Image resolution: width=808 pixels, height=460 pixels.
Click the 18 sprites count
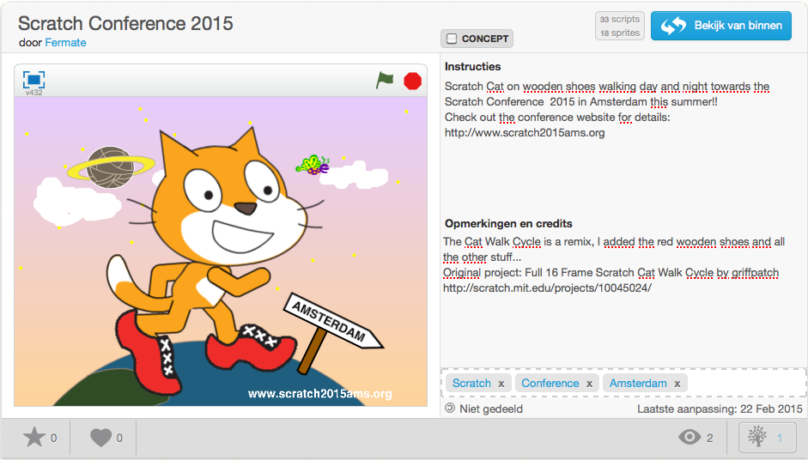(x=619, y=33)
